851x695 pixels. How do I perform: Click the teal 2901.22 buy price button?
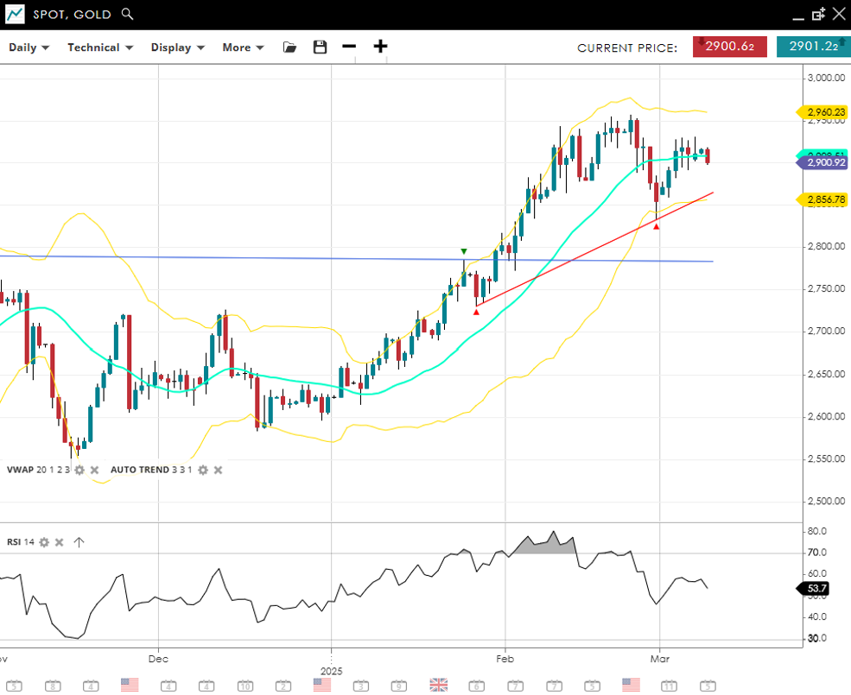(x=812, y=47)
